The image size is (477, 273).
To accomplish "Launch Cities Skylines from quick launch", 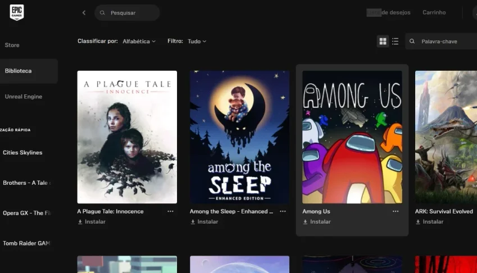I will 22,153.
